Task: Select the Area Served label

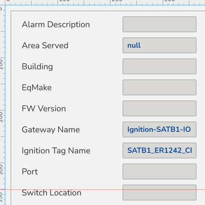Action: coord(45,46)
